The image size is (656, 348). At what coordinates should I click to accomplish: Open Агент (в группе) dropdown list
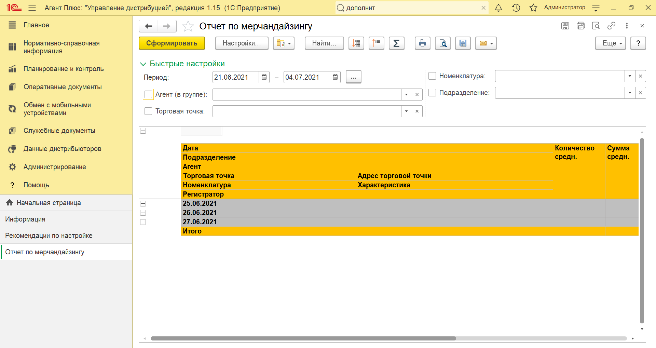coord(407,95)
